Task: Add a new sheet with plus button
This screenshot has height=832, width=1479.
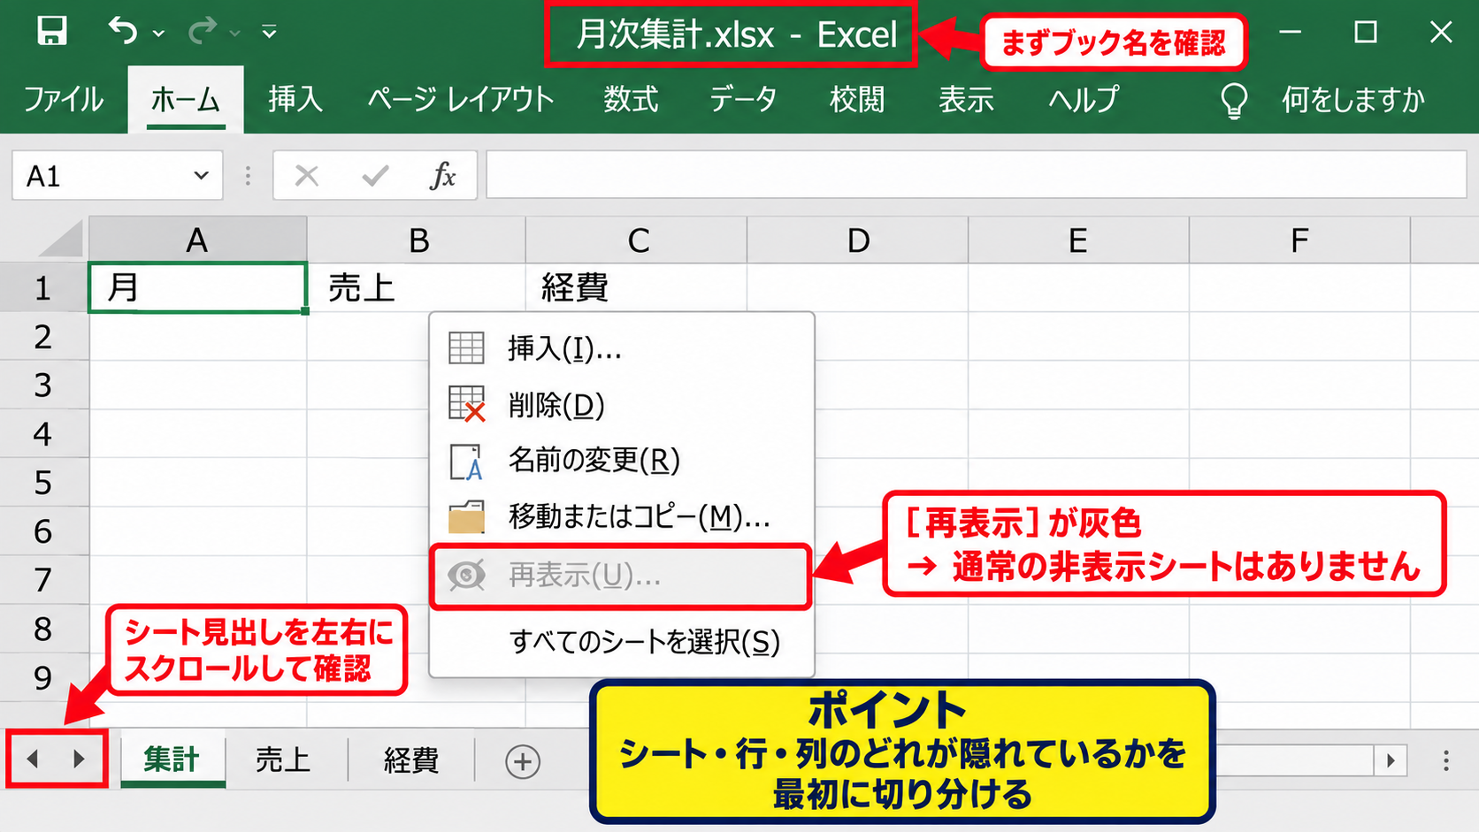Action: [x=523, y=761]
